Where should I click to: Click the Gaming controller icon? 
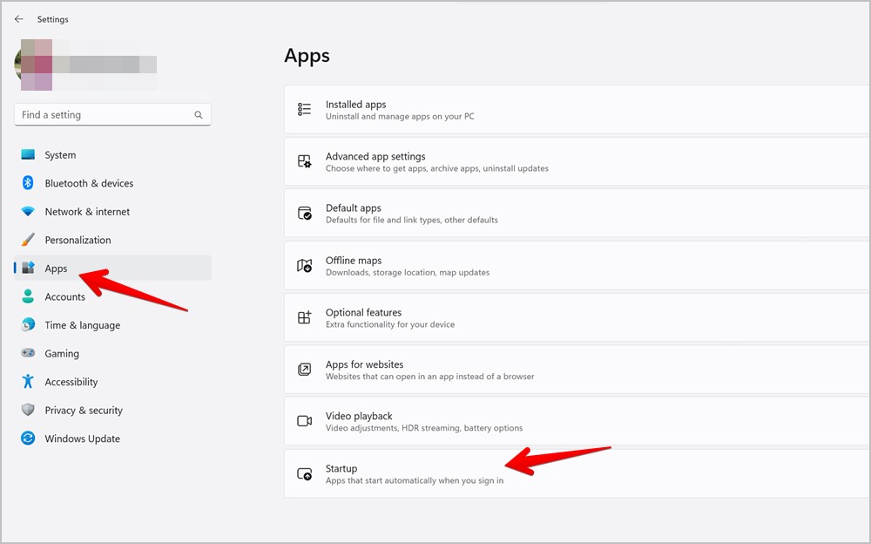[x=28, y=353]
